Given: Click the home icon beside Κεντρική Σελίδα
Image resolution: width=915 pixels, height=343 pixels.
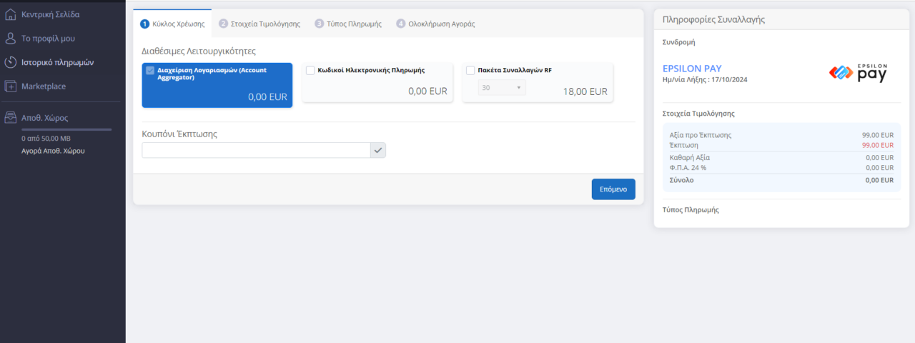Looking at the screenshot, I should coord(11,14).
